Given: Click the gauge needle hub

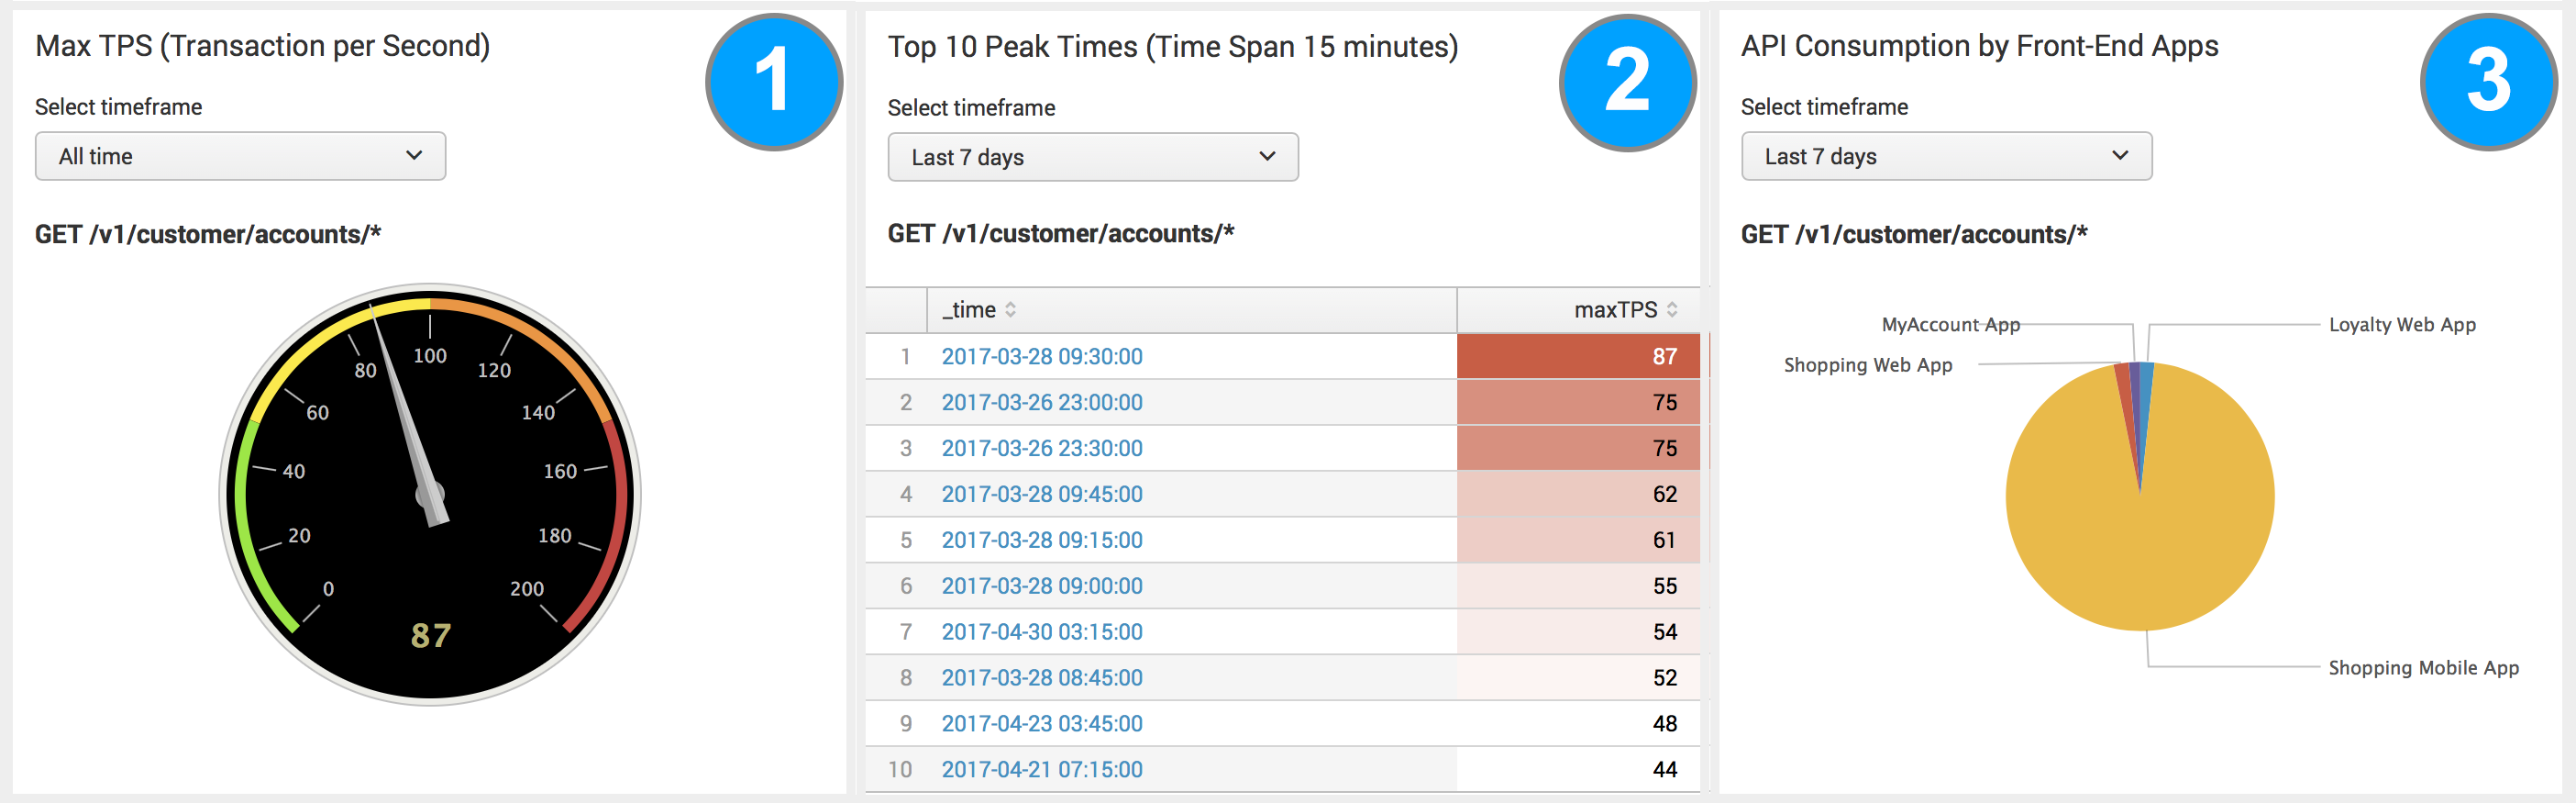Looking at the screenshot, I should [430, 495].
